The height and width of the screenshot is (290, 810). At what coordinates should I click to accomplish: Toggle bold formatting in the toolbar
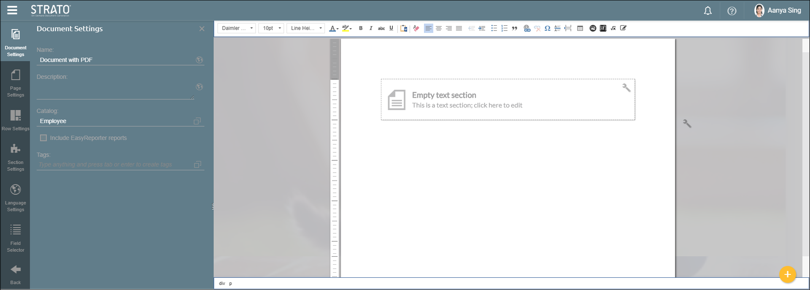click(x=361, y=28)
